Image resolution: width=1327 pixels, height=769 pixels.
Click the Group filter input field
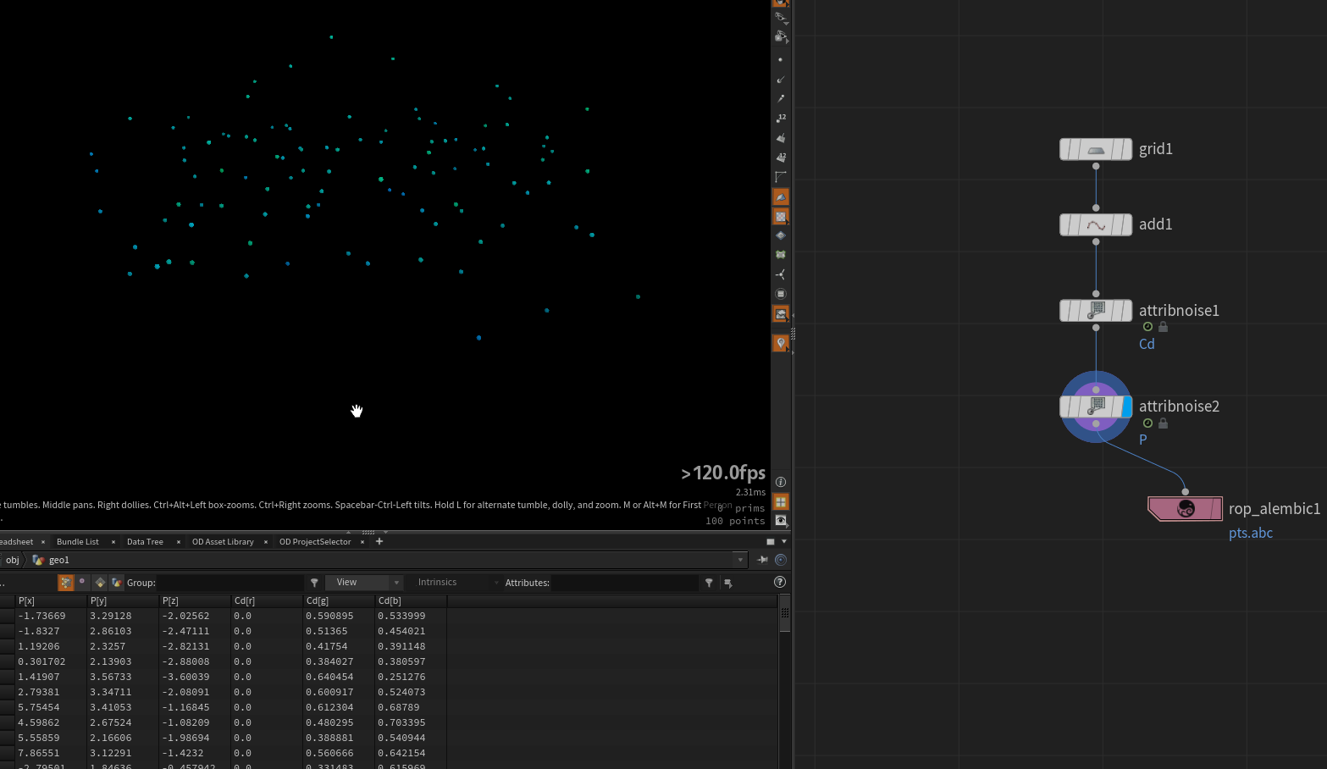(x=229, y=583)
